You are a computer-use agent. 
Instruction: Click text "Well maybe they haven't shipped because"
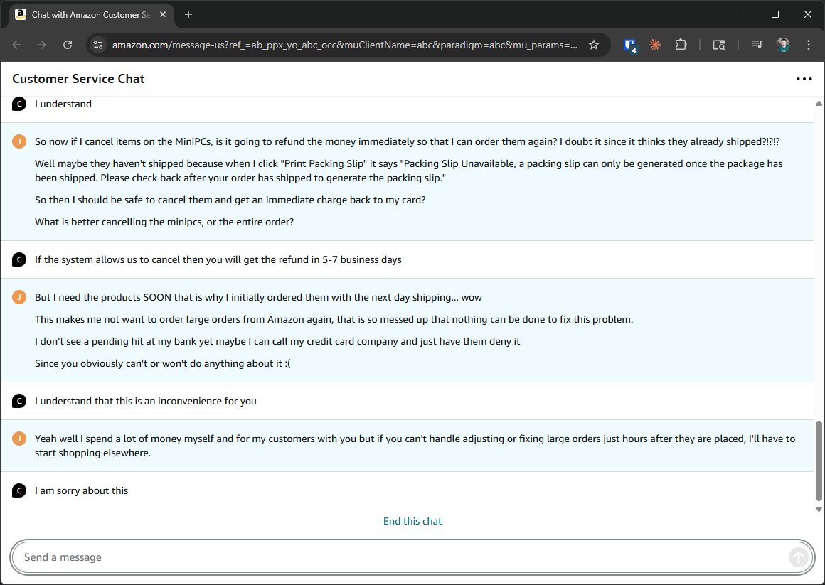(x=409, y=171)
